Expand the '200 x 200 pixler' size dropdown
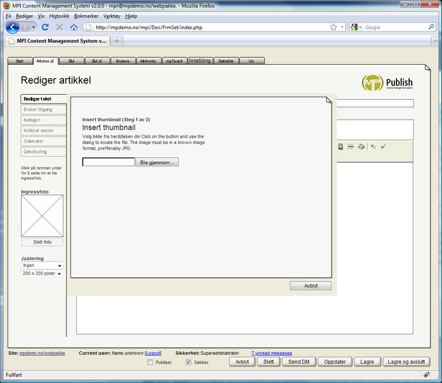The width and height of the screenshot is (442, 383). pyautogui.click(x=42, y=273)
